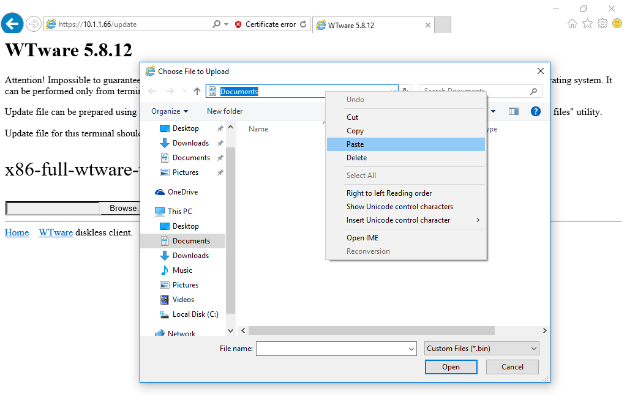Toggle Right to left Reading order
Image resolution: width=627 pixels, height=411 pixels.
(388, 193)
